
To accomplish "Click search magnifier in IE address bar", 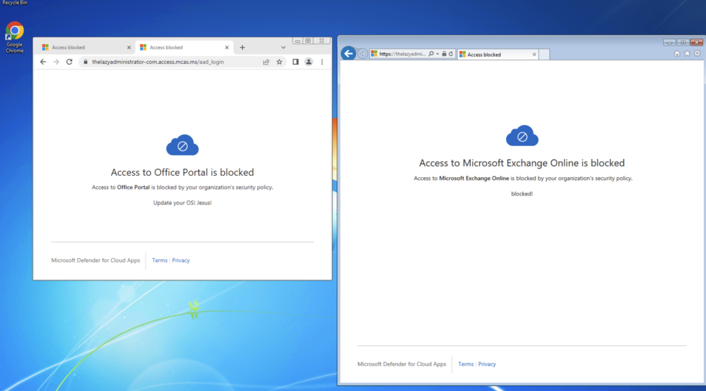I will click(x=431, y=54).
